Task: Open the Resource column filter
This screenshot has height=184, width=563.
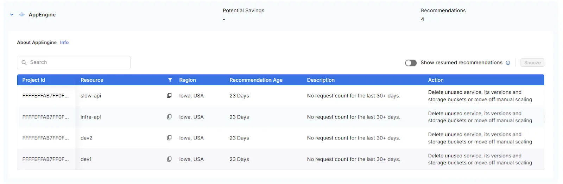Action: [x=170, y=80]
